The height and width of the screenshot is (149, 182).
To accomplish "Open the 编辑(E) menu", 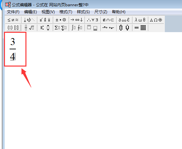I will coord(30,12).
